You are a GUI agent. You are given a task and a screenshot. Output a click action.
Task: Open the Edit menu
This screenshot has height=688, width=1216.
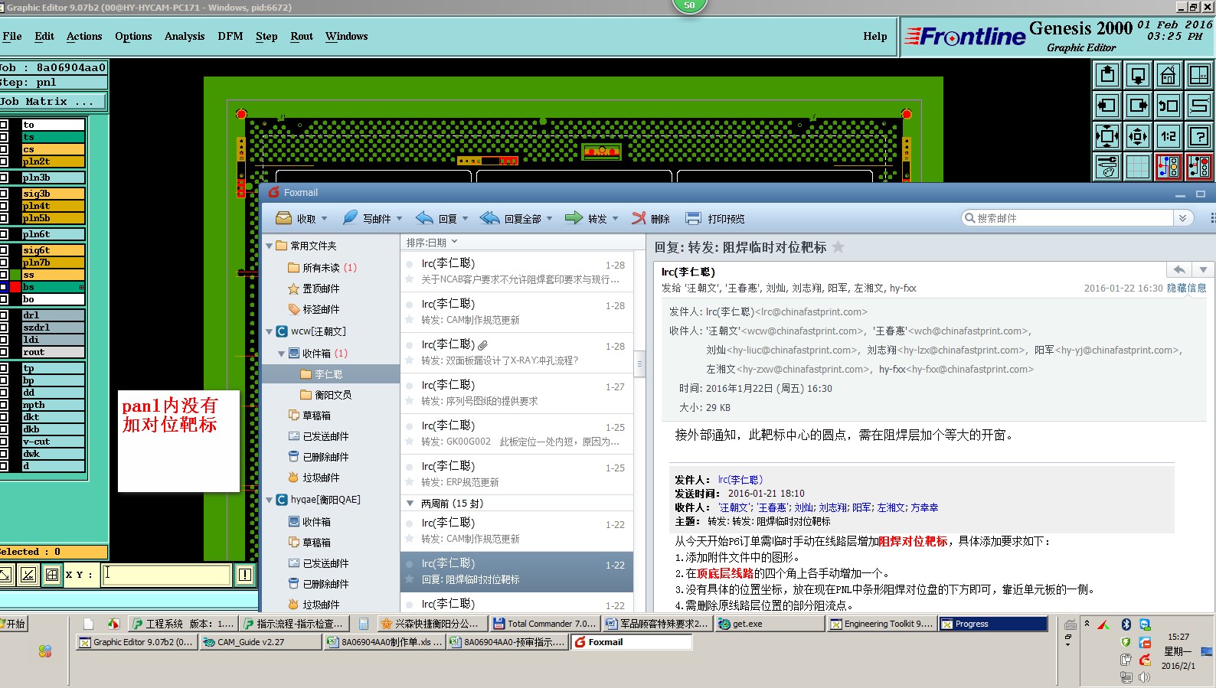44,36
